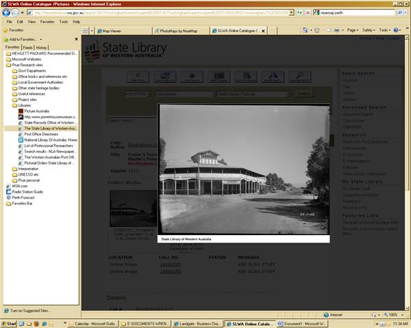
Task: Open the address bar URL dropdown
Action: 291,12
